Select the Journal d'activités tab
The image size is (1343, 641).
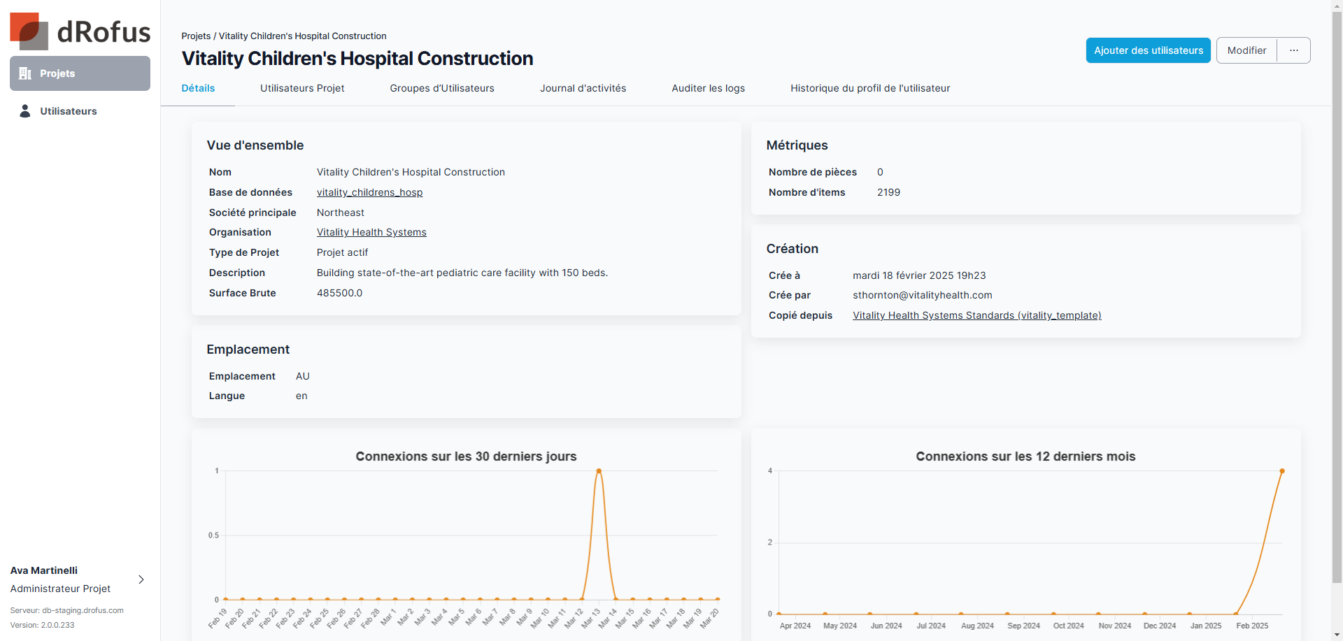pyautogui.click(x=583, y=88)
